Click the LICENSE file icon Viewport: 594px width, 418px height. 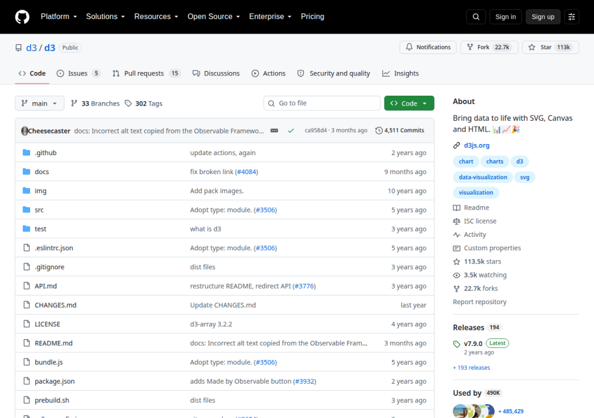pos(27,324)
